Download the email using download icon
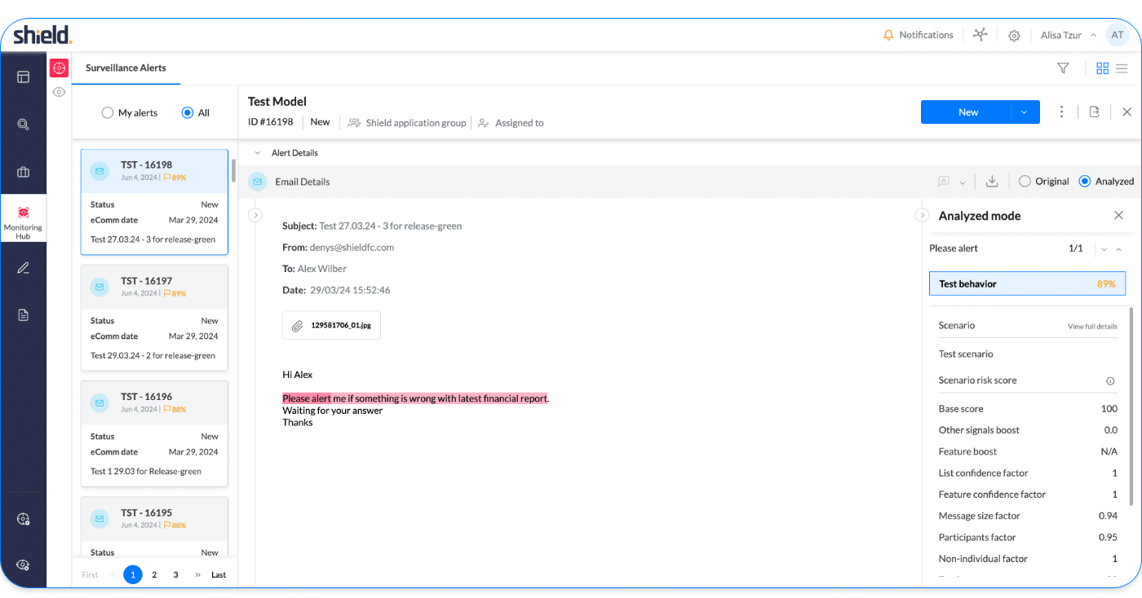The width and height of the screenshot is (1142, 598). [992, 182]
